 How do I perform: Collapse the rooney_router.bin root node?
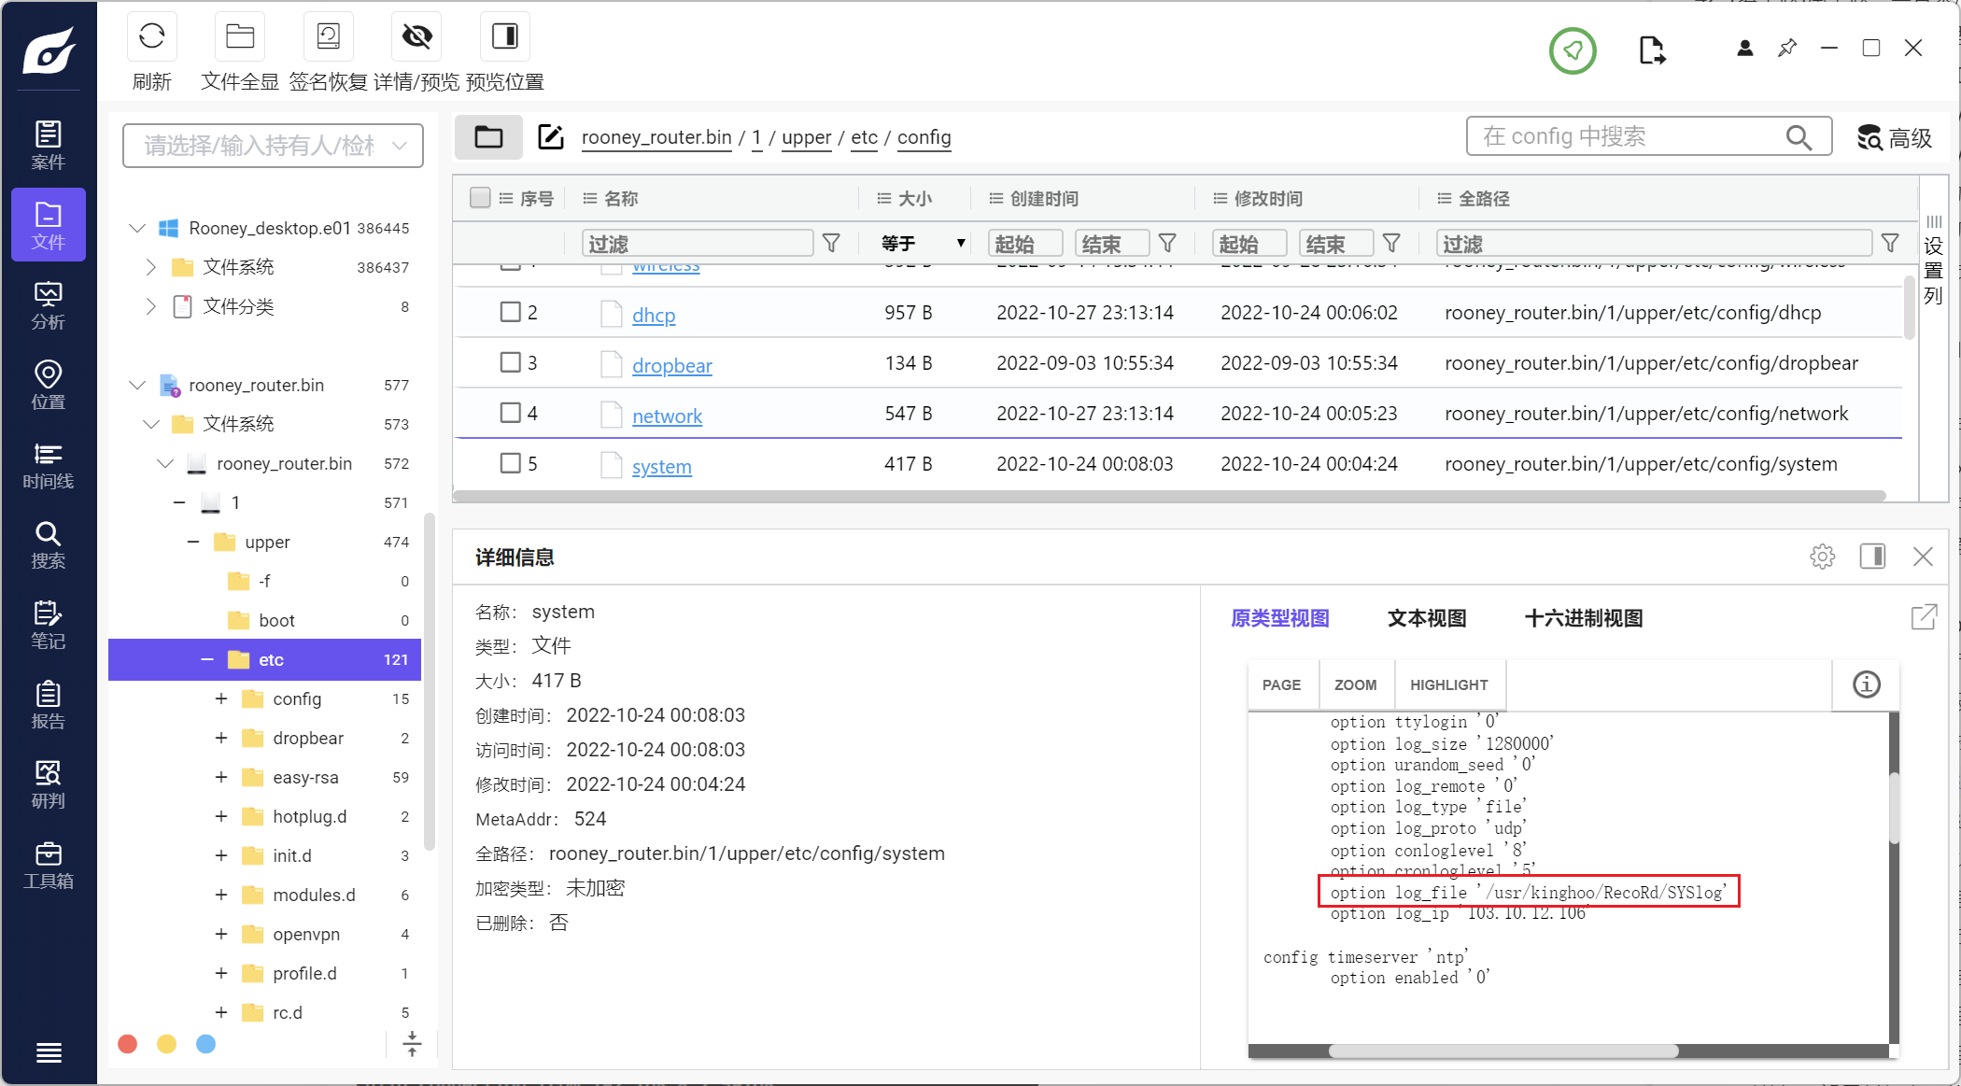coord(137,385)
